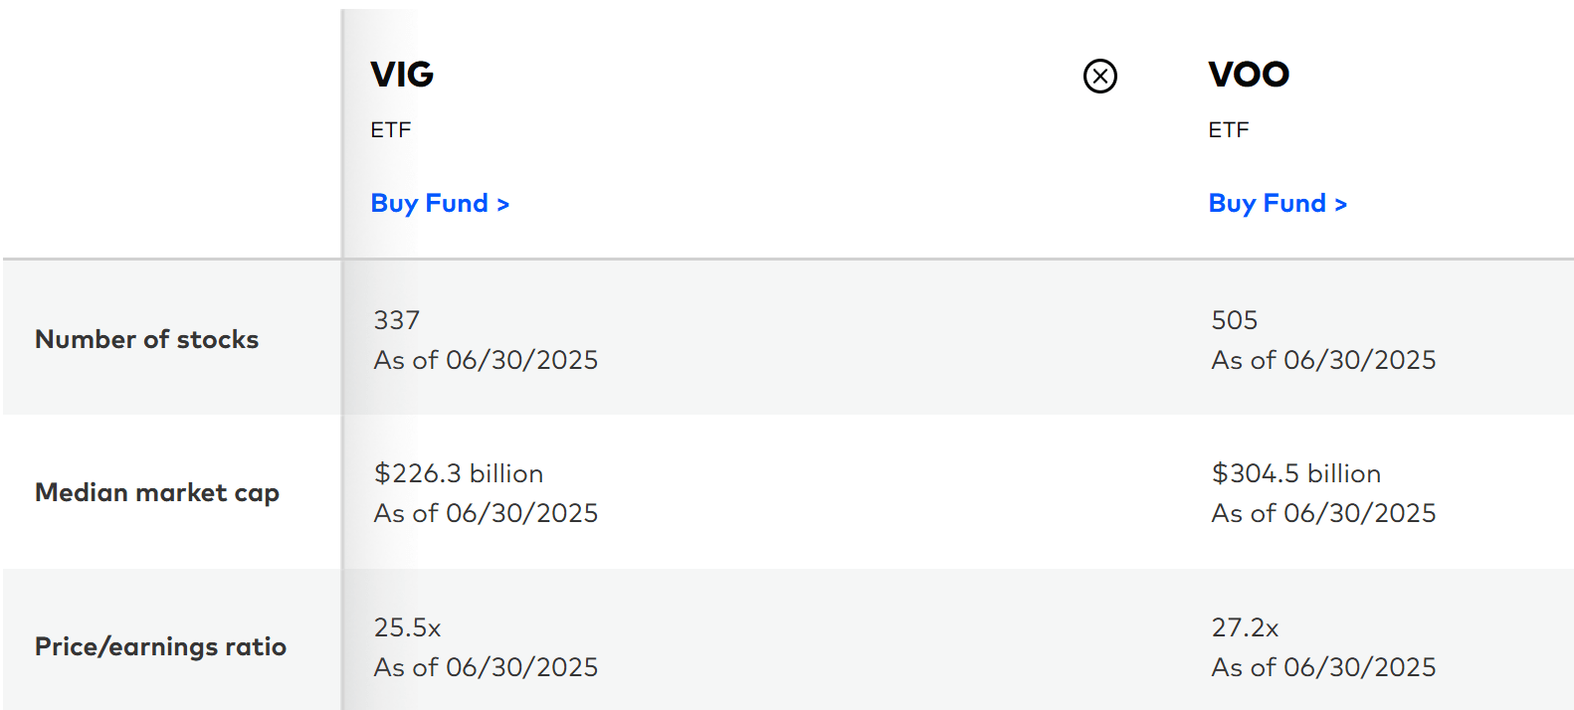Open Buy Fund link for VIG

440,203
